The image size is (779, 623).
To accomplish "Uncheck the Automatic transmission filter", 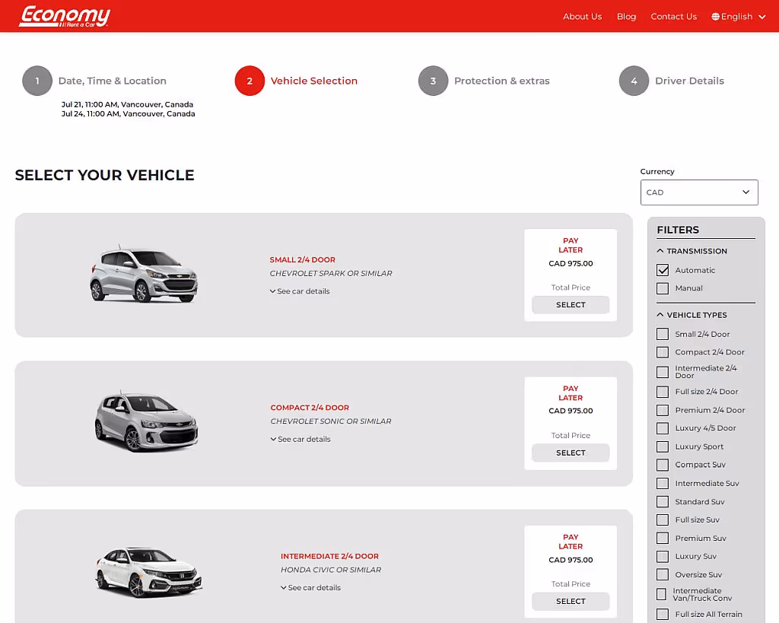I will tap(663, 270).
